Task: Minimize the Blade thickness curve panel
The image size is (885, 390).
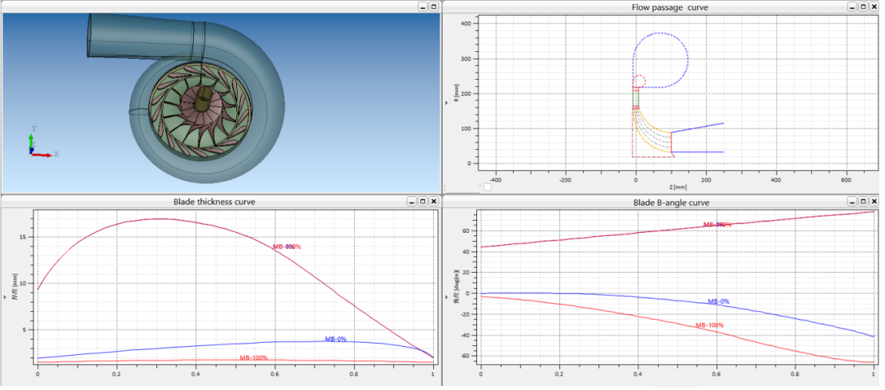Action: pos(411,201)
